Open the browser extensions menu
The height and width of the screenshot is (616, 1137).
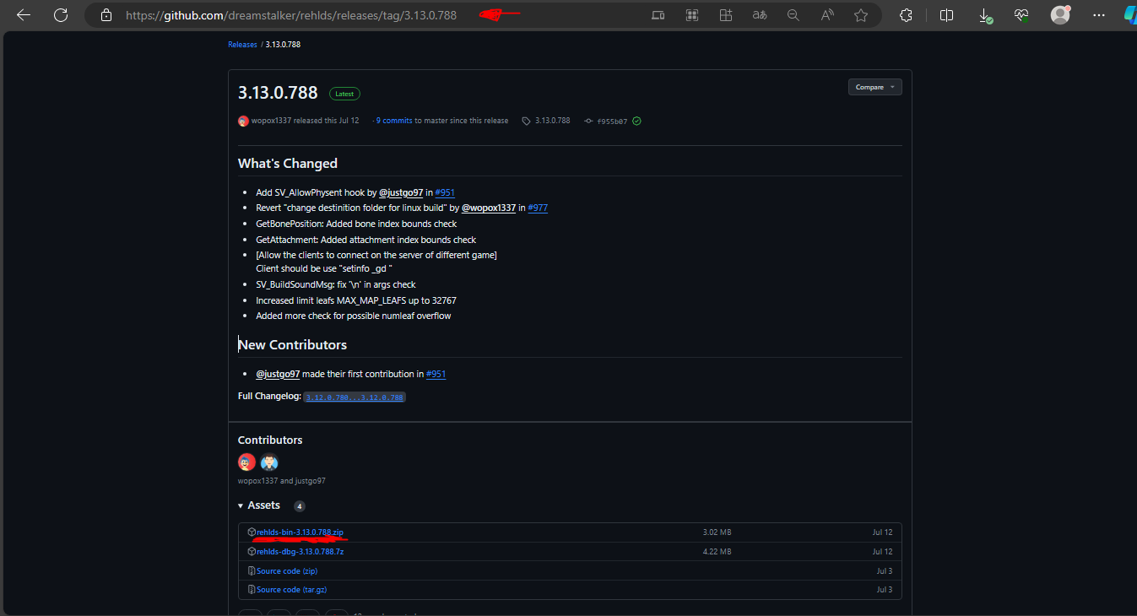point(907,15)
